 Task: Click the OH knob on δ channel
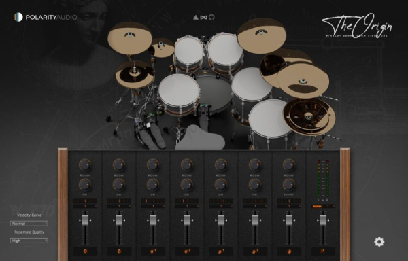[x=119, y=185]
